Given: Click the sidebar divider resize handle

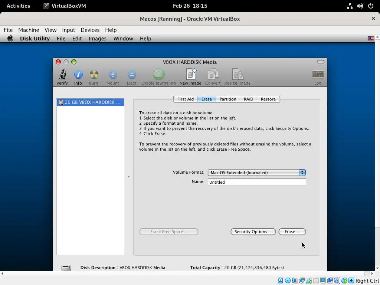Looking at the screenshot, I should click(x=129, y=177).
